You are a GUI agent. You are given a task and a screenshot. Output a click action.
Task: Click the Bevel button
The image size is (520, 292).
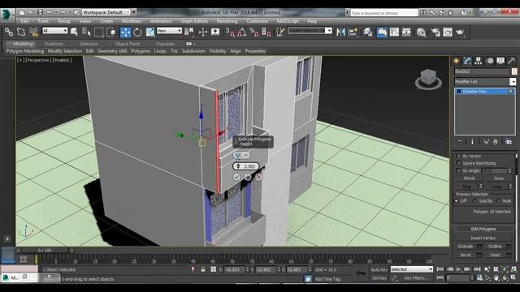point(466,255)
